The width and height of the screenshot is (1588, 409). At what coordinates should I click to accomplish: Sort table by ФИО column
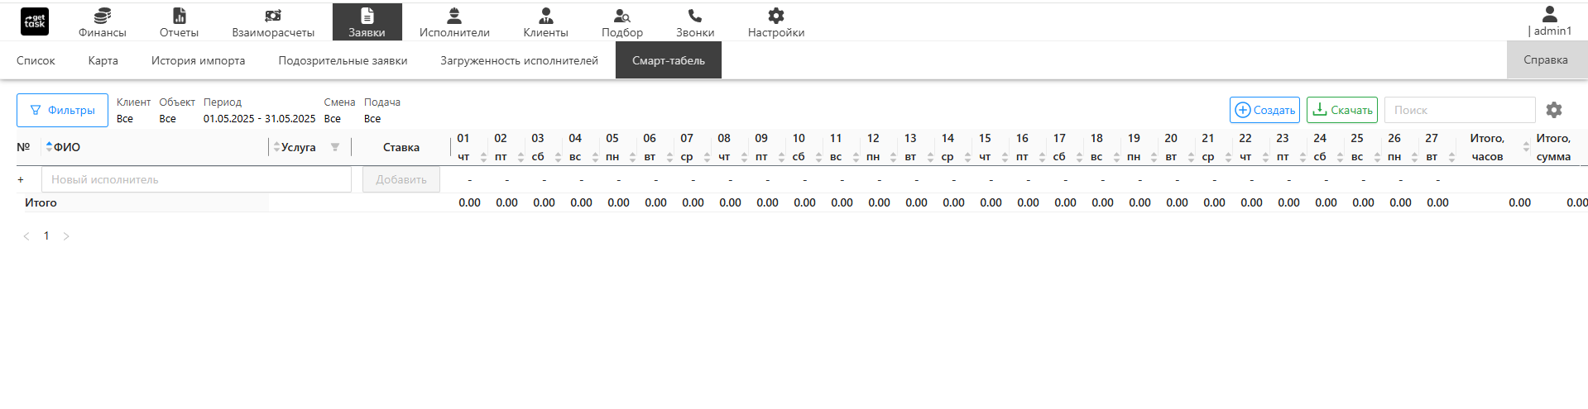[50, 147]
